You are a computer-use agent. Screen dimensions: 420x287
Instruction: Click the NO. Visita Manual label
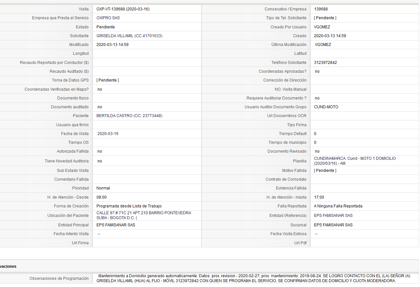(290, 89)
